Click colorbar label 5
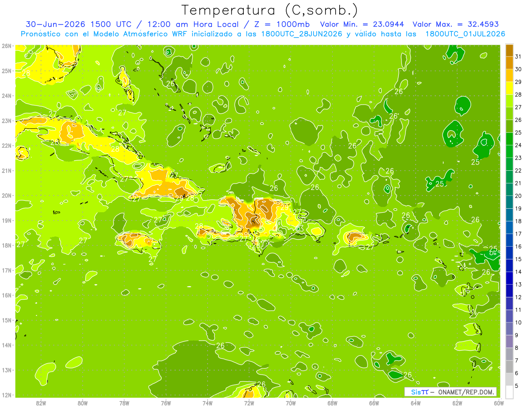 tap(517, 386)
